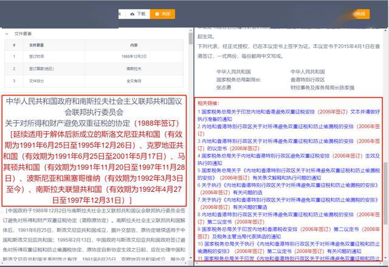Open link 7 ending 有关问题的复函
Viewport: 389px width, 267px height.
pyautogui.click(x=289, y=203)
